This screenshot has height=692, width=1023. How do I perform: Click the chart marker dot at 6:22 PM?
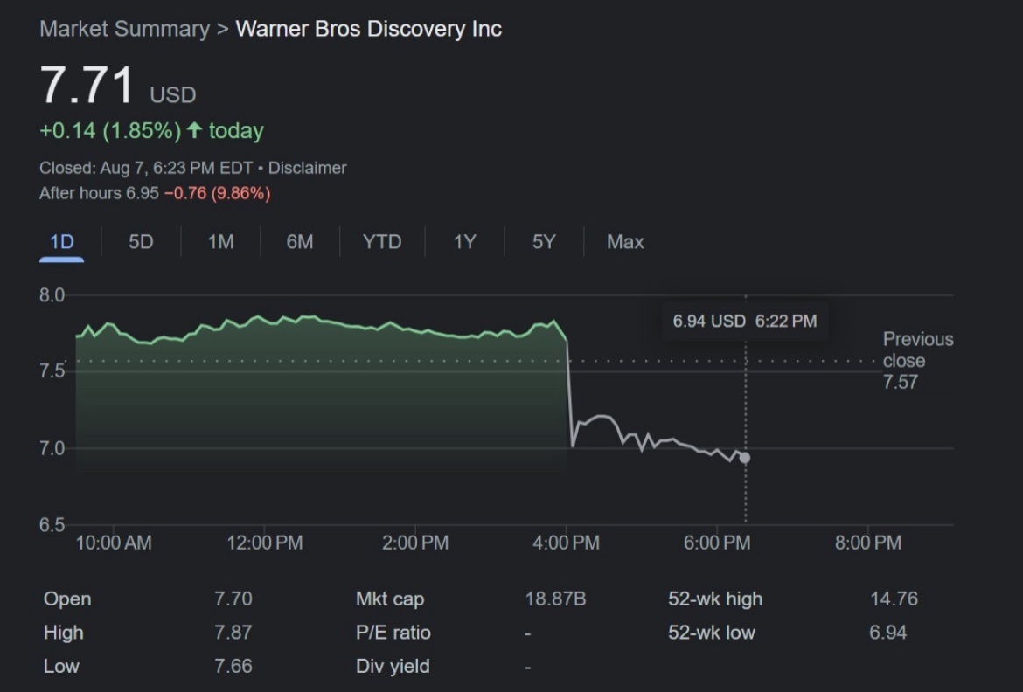tap(745, 458)
